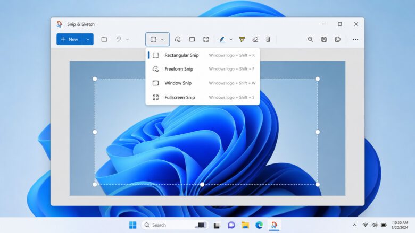The height and width of the screenshot is (233, 415).
Task: Click the bottom-right selection handle
Action: tap(318, 185)
